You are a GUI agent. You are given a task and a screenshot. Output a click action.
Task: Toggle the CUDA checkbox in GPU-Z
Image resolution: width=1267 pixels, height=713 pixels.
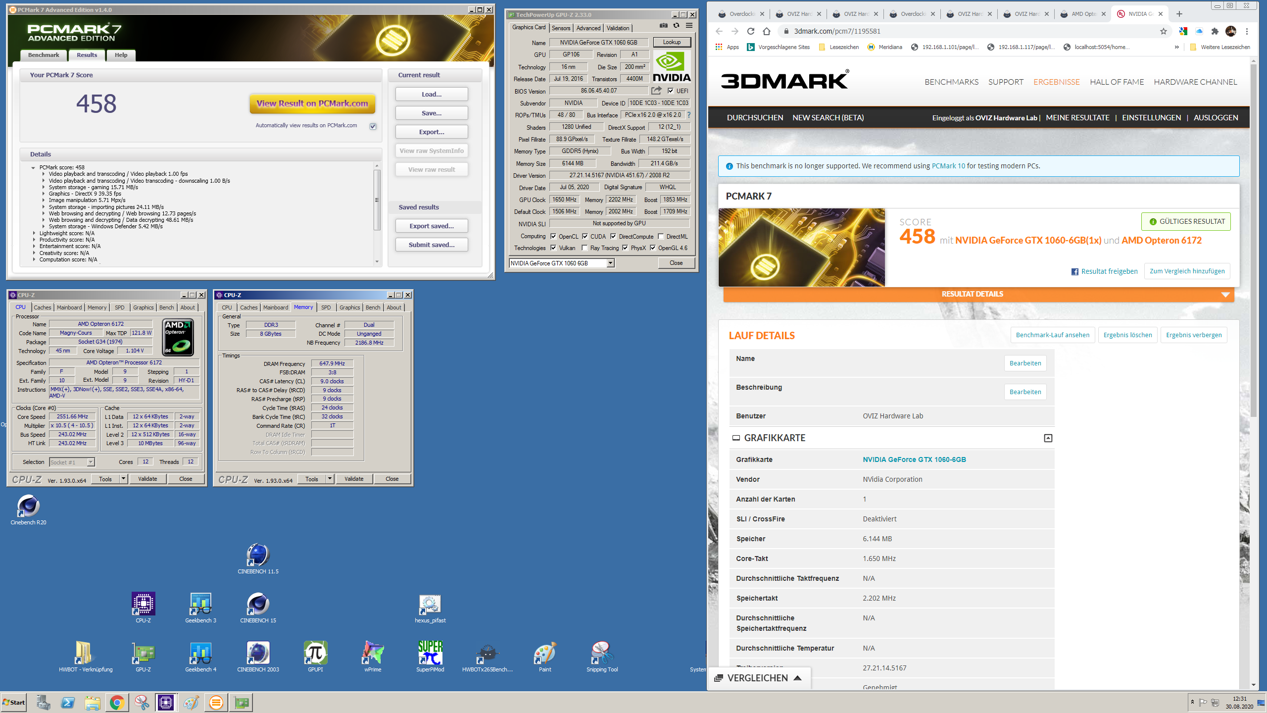point(585,236)
